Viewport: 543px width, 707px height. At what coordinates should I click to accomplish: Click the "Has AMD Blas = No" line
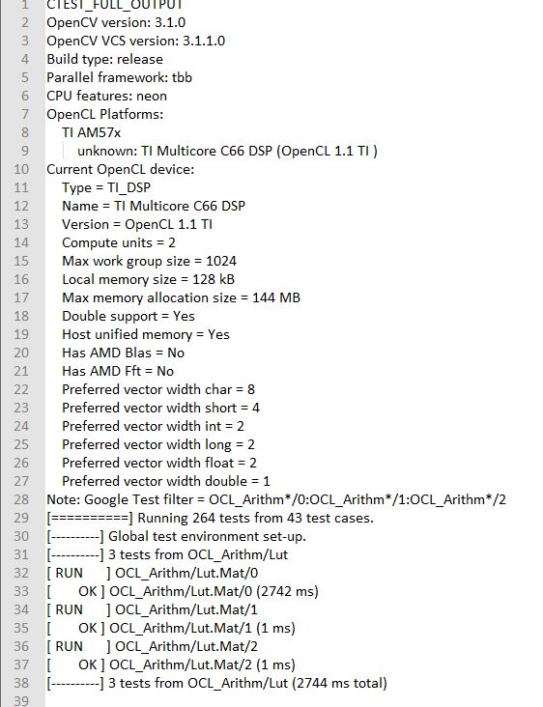click(123, 353)
